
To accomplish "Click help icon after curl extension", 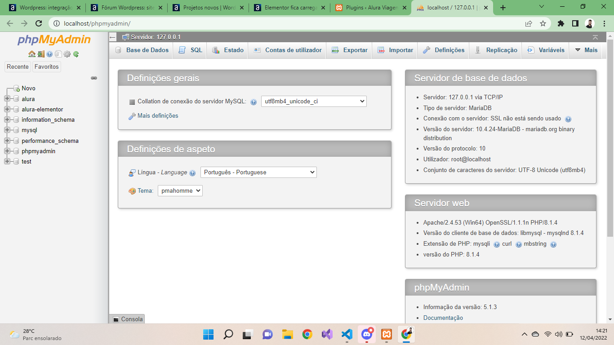I will click(x=519, y=244).
